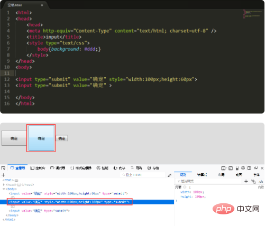Expand the collapsed head node in inspector
This screenshot has width=265, height=226.
pos(4,185)
